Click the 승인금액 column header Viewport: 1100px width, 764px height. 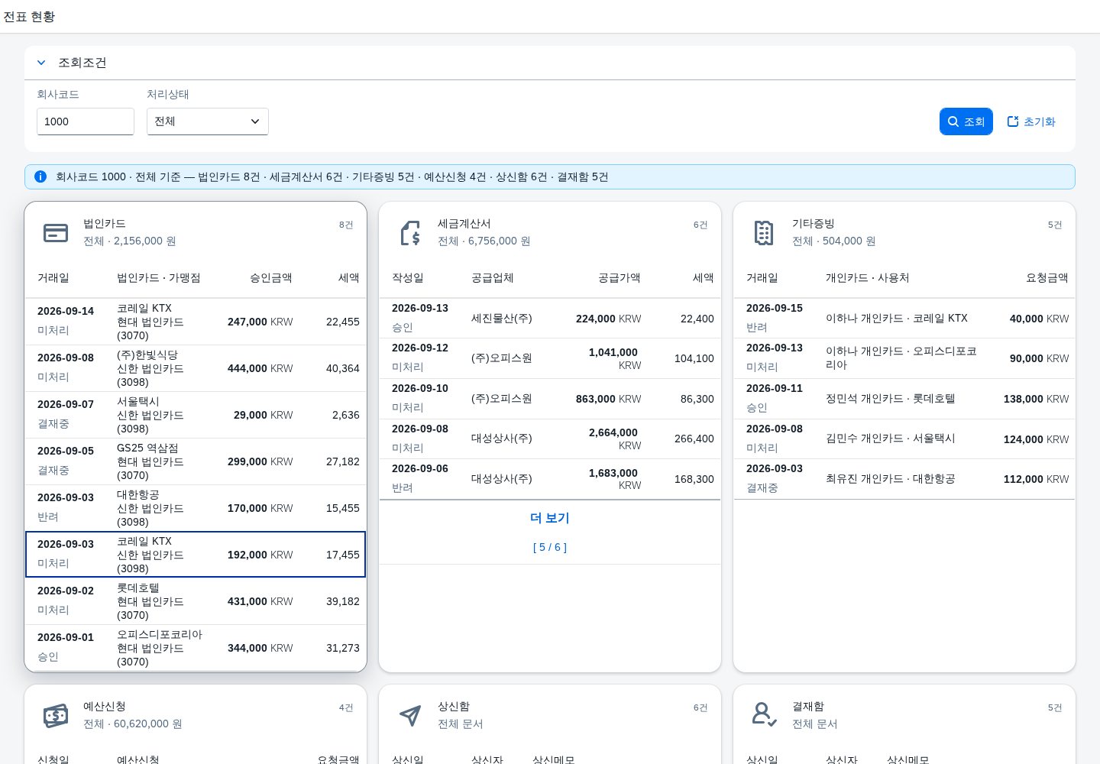[x=271, y=278]
